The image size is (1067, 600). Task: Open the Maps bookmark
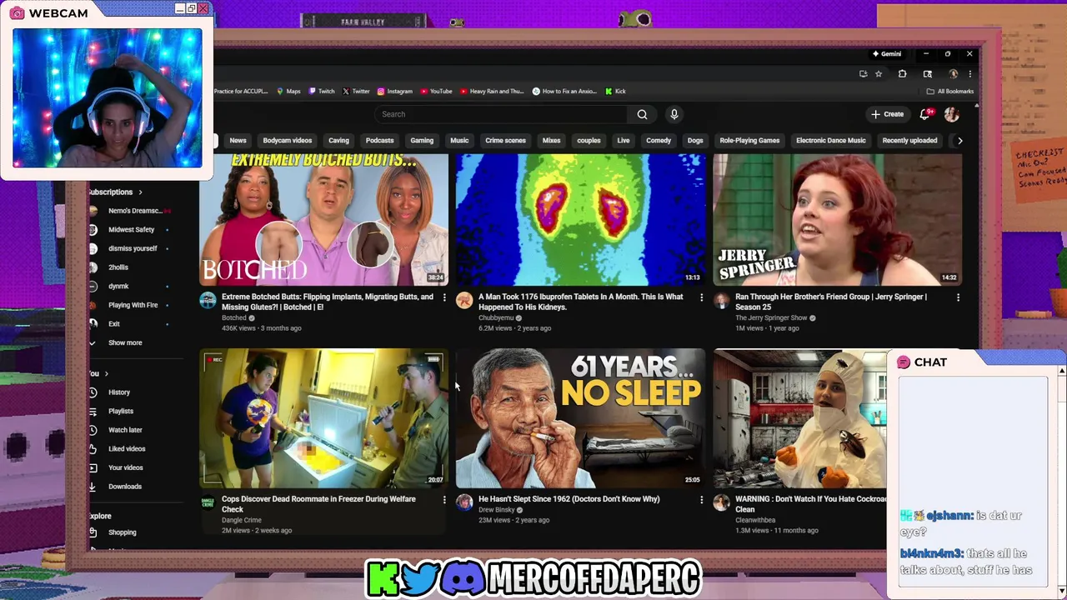288,92
